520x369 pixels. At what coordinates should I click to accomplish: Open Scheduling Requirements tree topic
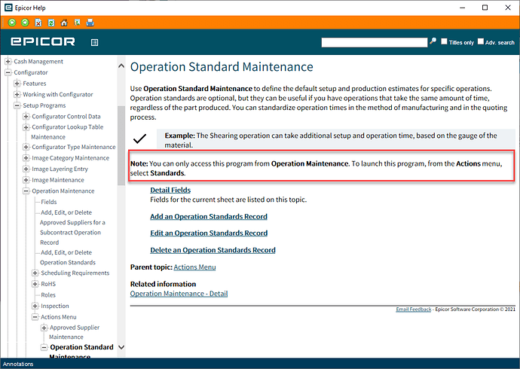click(75, 273)
